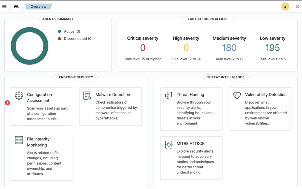302x189 pixels.
Task: Click the File Integrity Monitoring list icon
Action: [19, 140]
